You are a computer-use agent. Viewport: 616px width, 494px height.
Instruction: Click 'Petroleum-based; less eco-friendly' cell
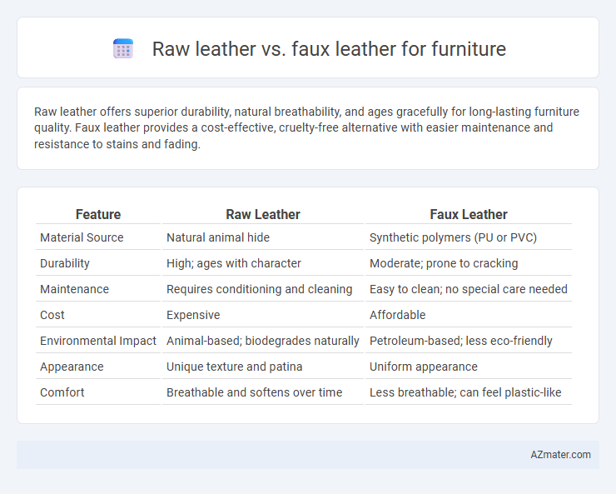461,341
